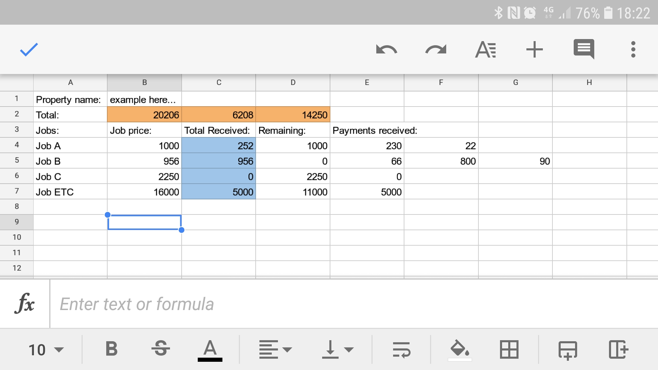Open the text formatting panel

click(x=485, y=50)
